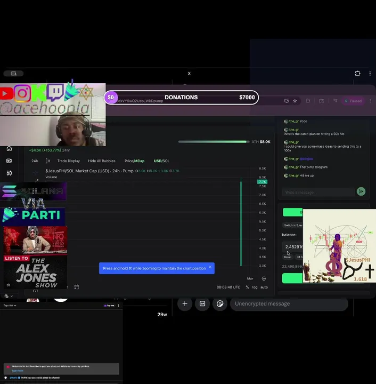This screenshot has height=384, width=376.
Task: Open browser extensions puzzle icon in address bar row
Action: coord(308,101)
